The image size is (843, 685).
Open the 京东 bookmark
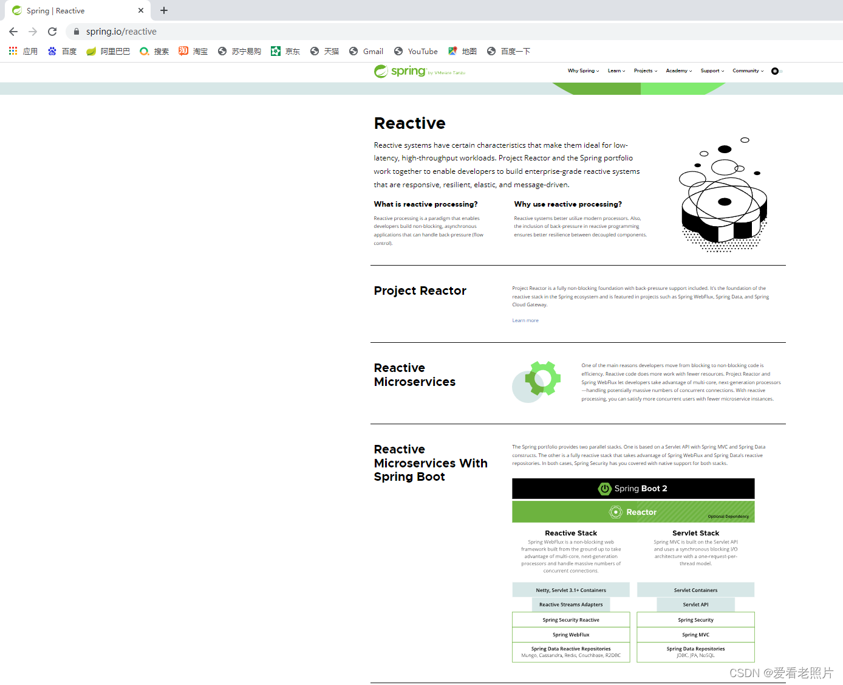(285, 52)
